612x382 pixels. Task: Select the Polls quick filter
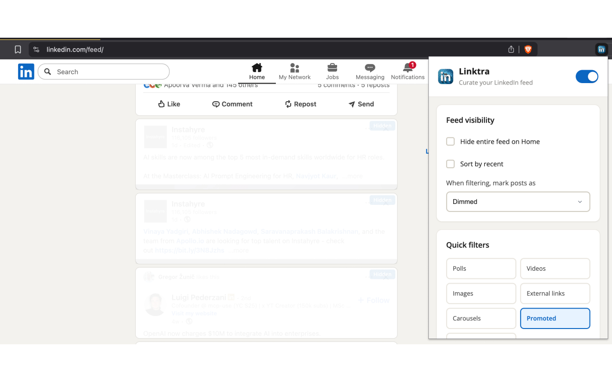point(481,268)
